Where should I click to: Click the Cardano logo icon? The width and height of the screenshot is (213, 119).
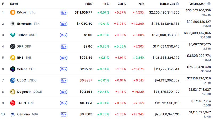pyautogui.click(x=13, y=114)
